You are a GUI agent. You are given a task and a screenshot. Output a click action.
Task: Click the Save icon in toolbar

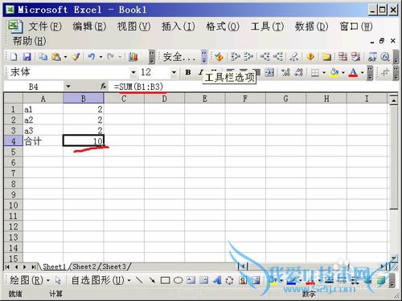(x=27, y=57)
